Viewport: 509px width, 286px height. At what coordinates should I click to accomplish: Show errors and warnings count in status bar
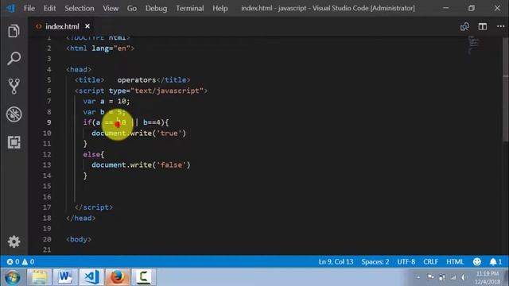click(21, 261)
